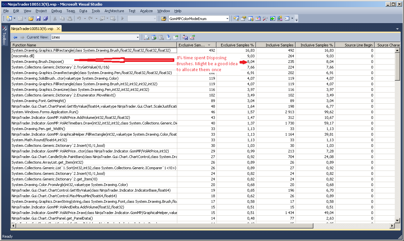
Task: Open the GomMPColorModeEnum find combo box
Action: click(x=199, y=18)
